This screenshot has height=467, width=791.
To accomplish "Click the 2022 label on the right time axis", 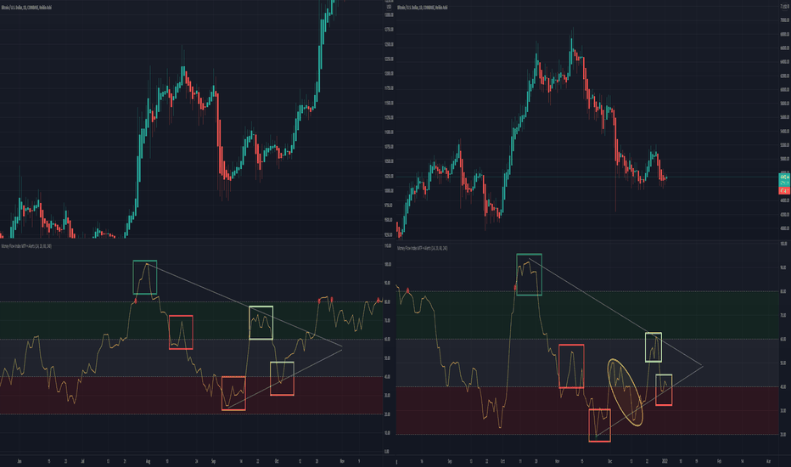I will (x=664, y=461).
